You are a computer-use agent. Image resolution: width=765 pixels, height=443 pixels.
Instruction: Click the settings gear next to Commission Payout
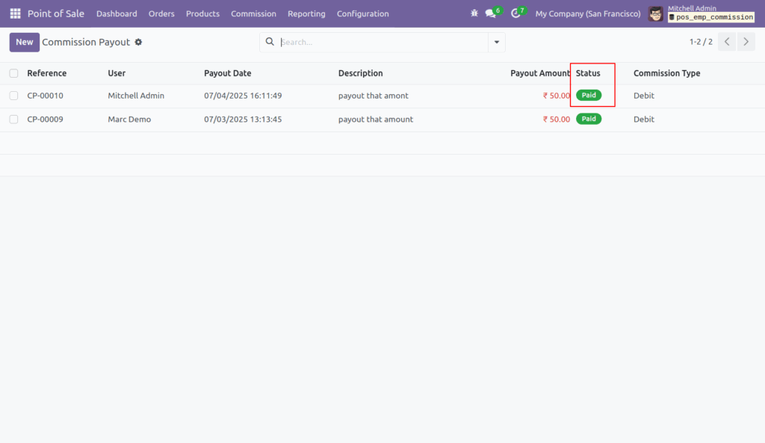point(138,43)
